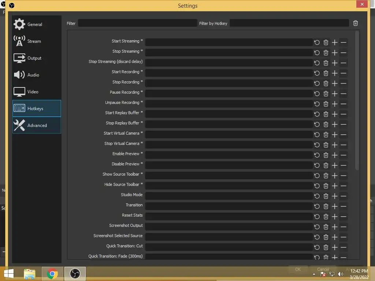Remove the Start Streaming hotkey with minus
This screenshot has width=375, height=281.
pyautogui.click(x=344, y=42)
